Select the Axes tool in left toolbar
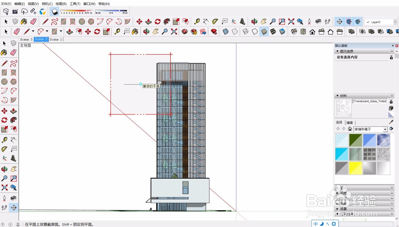The width and height of the screenshot is (399, 227). [x=4, y=158]
